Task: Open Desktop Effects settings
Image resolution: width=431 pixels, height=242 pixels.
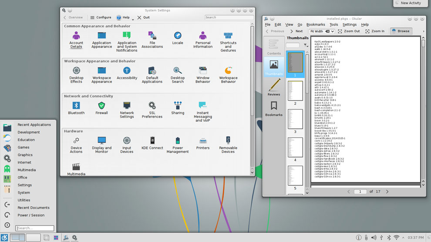Action: pos(76,75)
